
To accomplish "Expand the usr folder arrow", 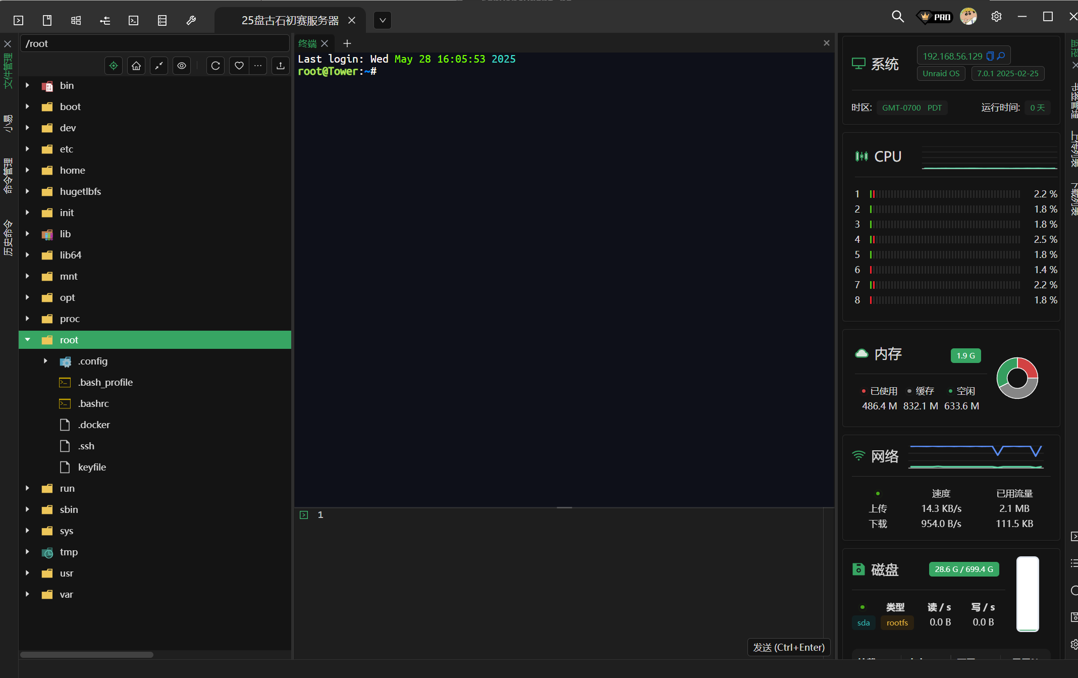I will [x=28, y=573].
